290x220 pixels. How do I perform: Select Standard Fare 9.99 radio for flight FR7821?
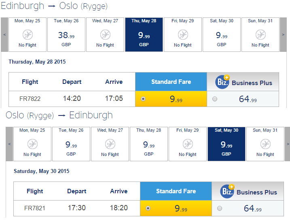tap(148, 208)
